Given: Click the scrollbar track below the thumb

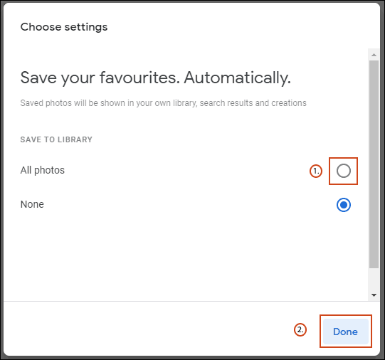Looking at the screenshot, I should pyautogui.click(x=374, y=280).
